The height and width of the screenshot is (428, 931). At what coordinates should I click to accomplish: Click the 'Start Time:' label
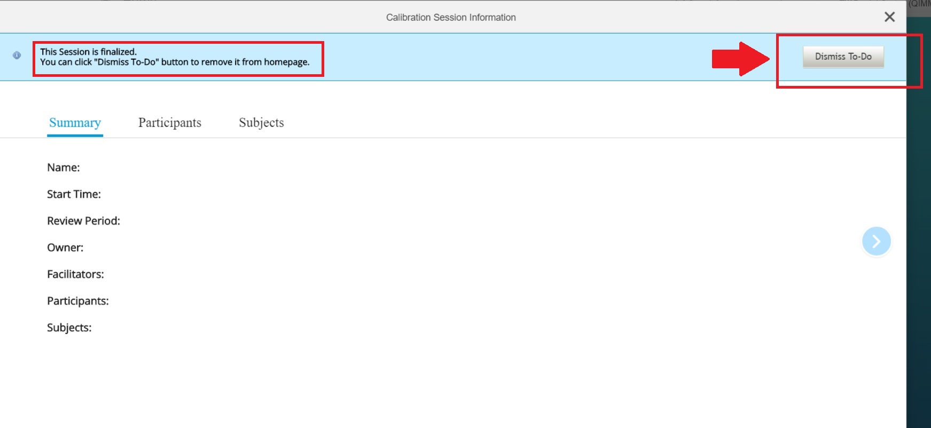pos(74,194)
